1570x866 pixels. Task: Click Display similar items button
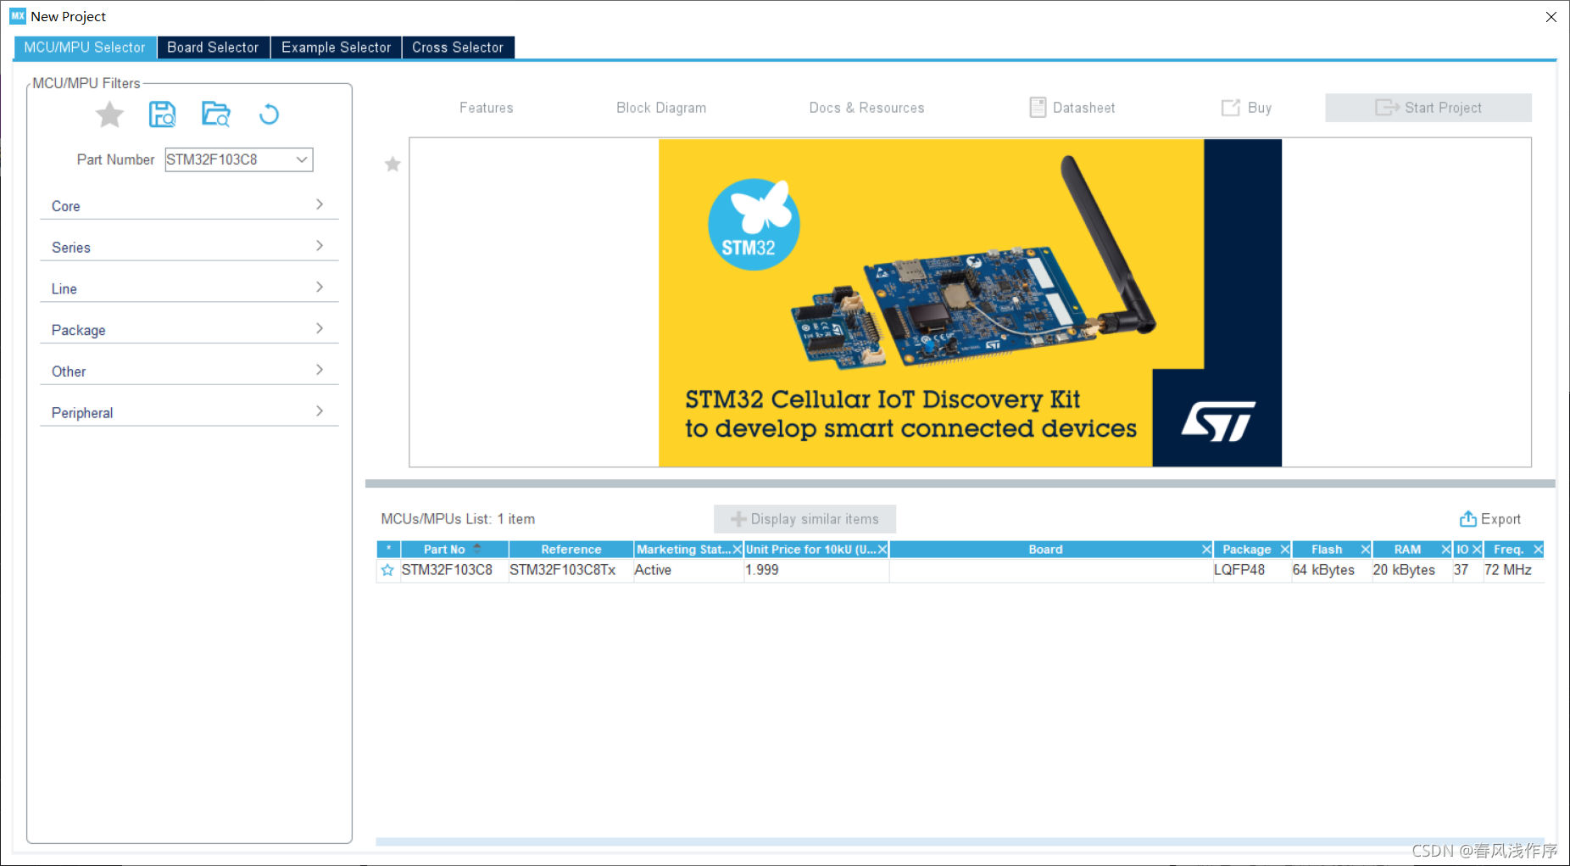coord(804,519)
